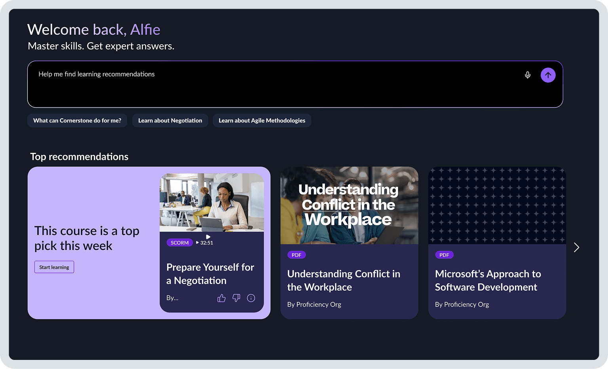Give a thumbs up to the Negotiation course
608x369 pixels.
pyautogui.click(x=221, y=298)
